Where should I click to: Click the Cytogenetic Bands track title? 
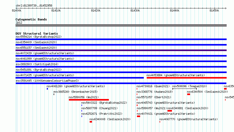(31, 19)
